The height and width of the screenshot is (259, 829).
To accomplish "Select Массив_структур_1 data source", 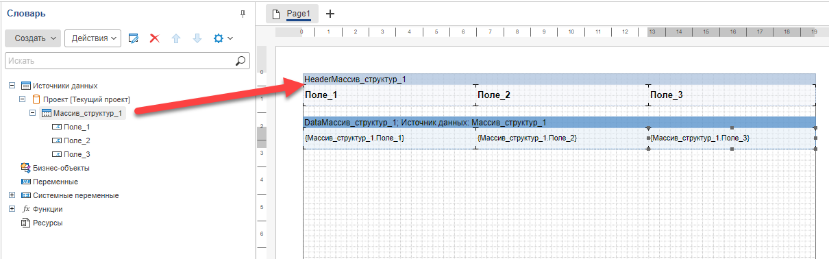I will (88, 113).
